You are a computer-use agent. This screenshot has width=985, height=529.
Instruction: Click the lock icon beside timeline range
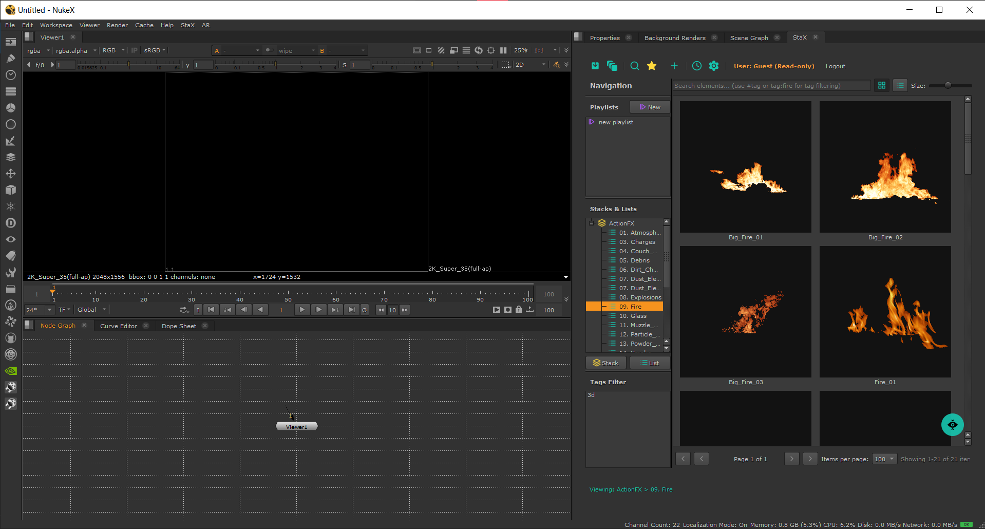pyautogui.click(x=519, y=310)
